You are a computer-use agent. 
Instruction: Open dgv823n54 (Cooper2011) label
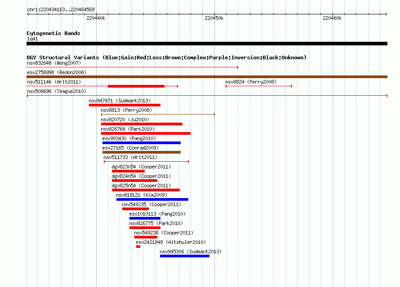[141, 167]
